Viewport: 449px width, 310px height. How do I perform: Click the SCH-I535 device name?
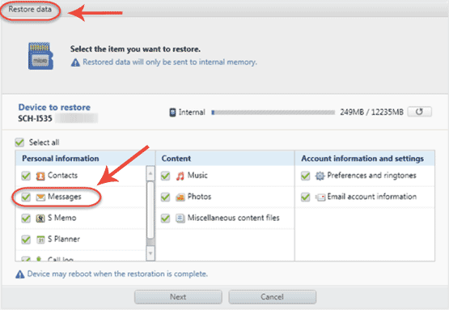click(35, 118)
